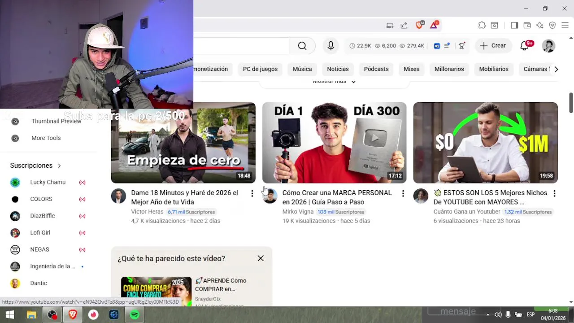Expand the Suscripciones section
574x323 pixels.
35,166
